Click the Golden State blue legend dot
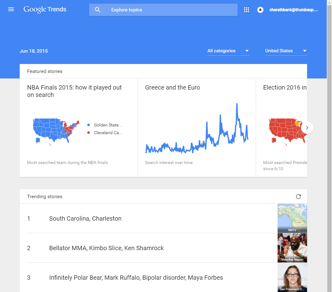The width and height of the screenshot is (332, 292). [89, 125]
